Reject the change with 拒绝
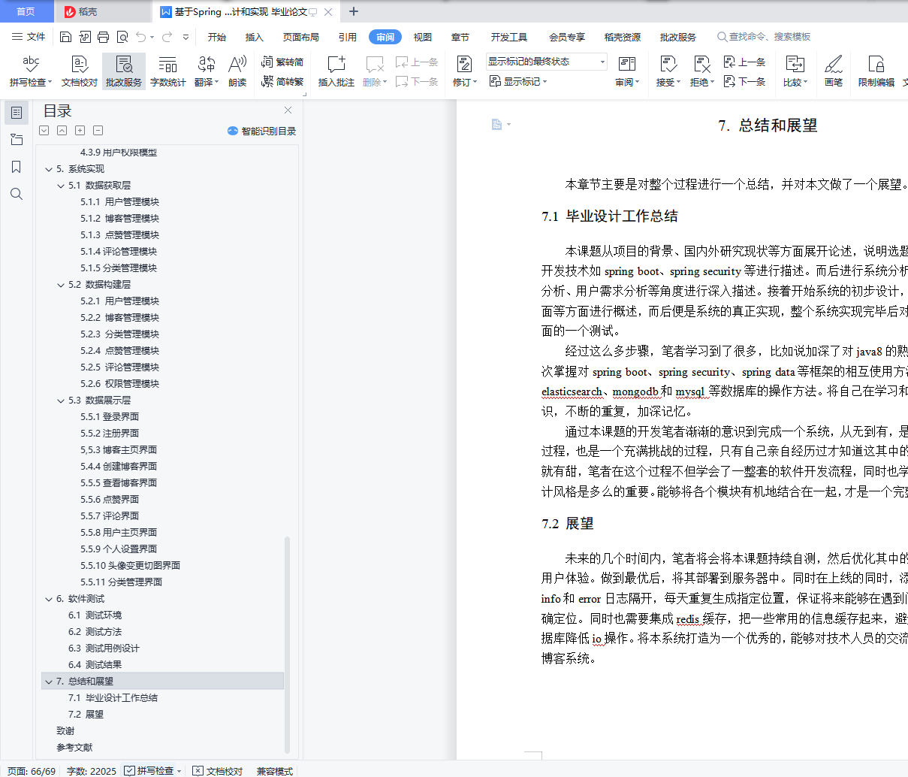This screenshot has height=777, width=908. [702, 71]
